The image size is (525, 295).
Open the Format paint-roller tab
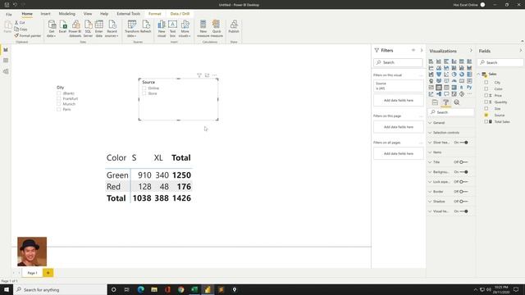pos(445,102)
